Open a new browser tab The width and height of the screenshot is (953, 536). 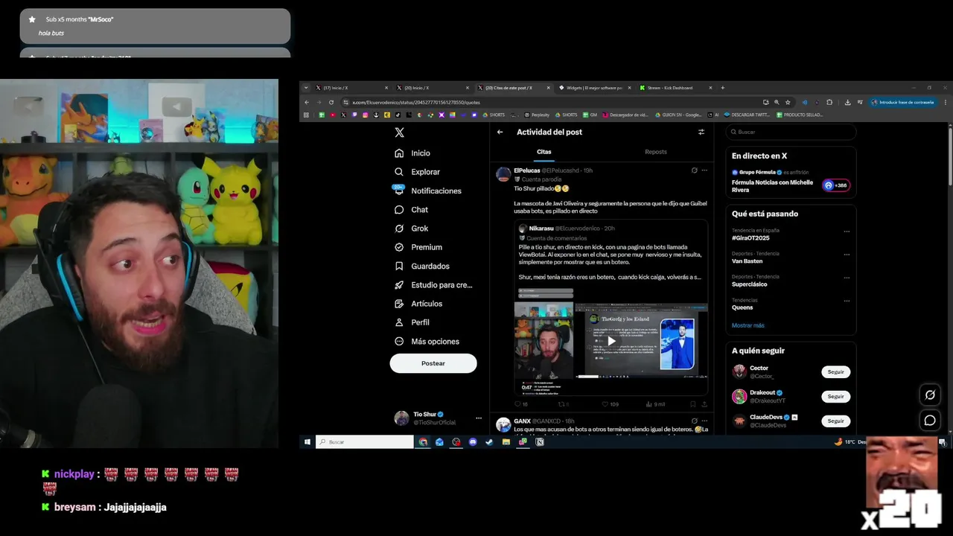[x=722, y=88]
